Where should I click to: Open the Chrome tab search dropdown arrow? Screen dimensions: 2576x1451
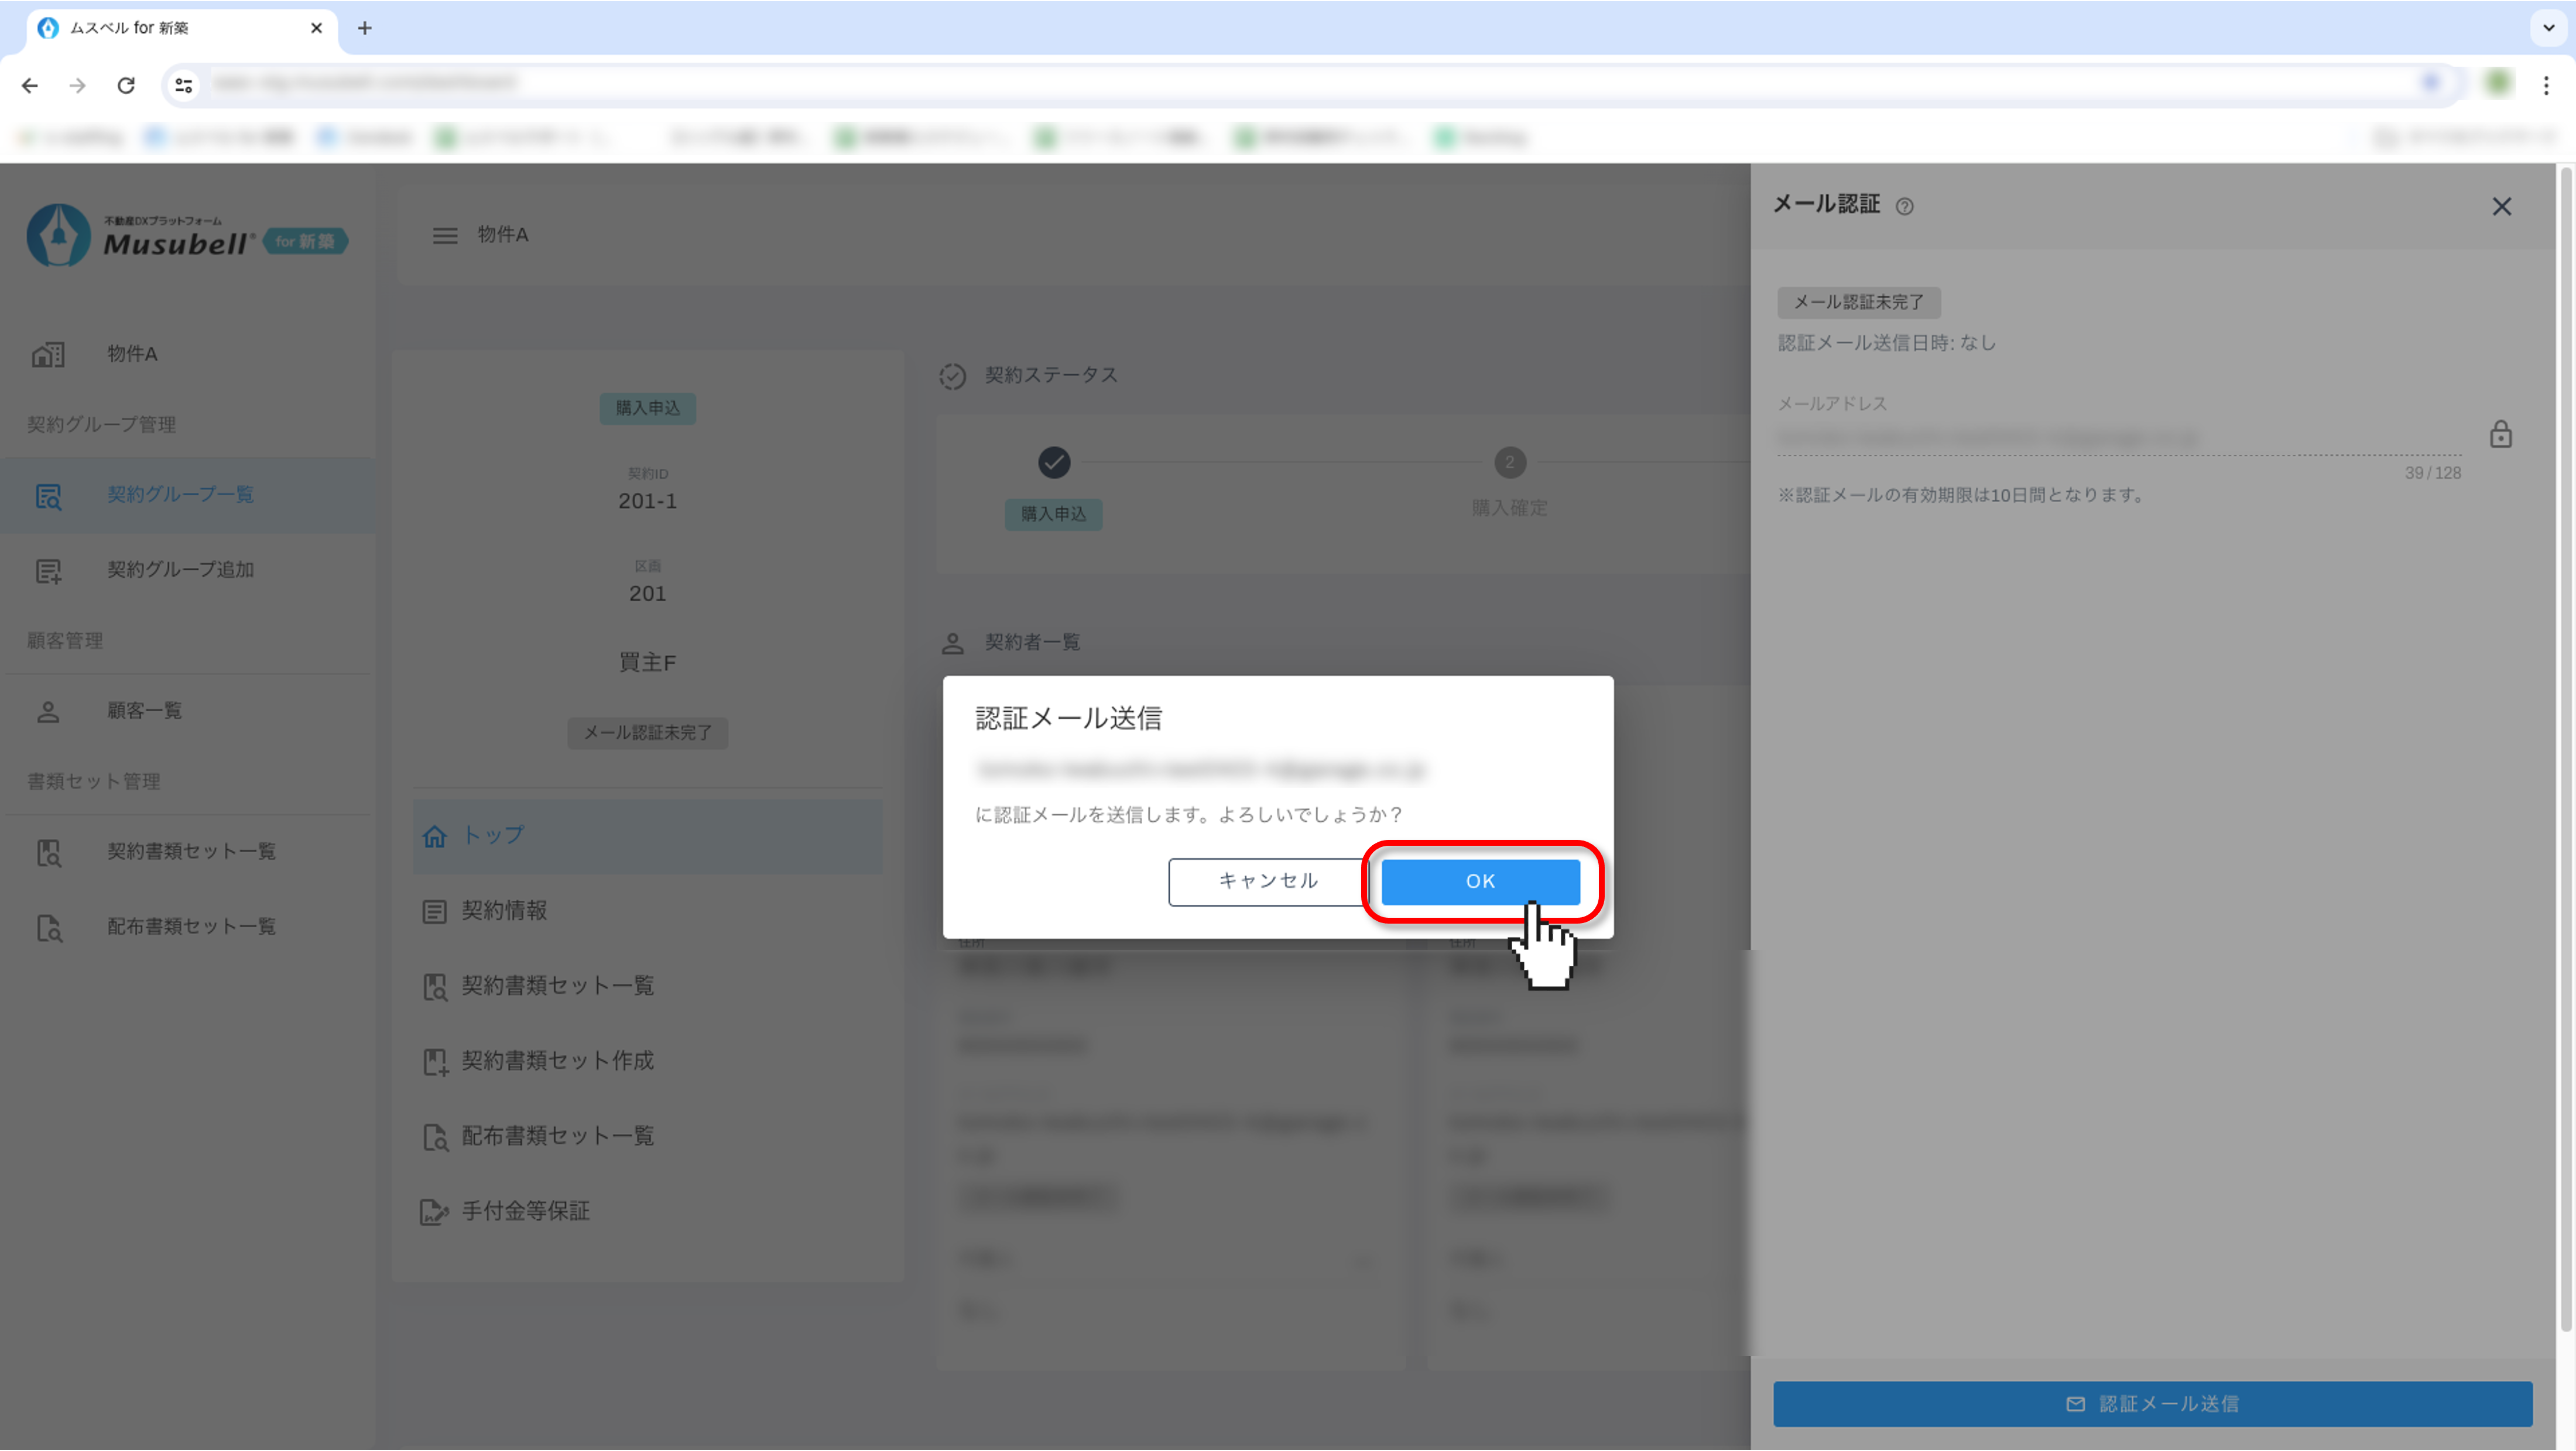click(2548, 27)
